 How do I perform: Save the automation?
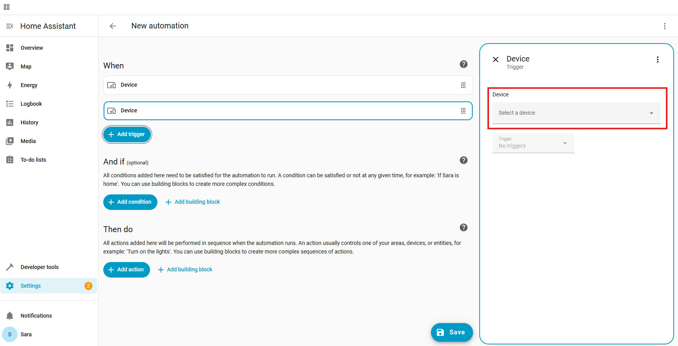click(452, 332)
